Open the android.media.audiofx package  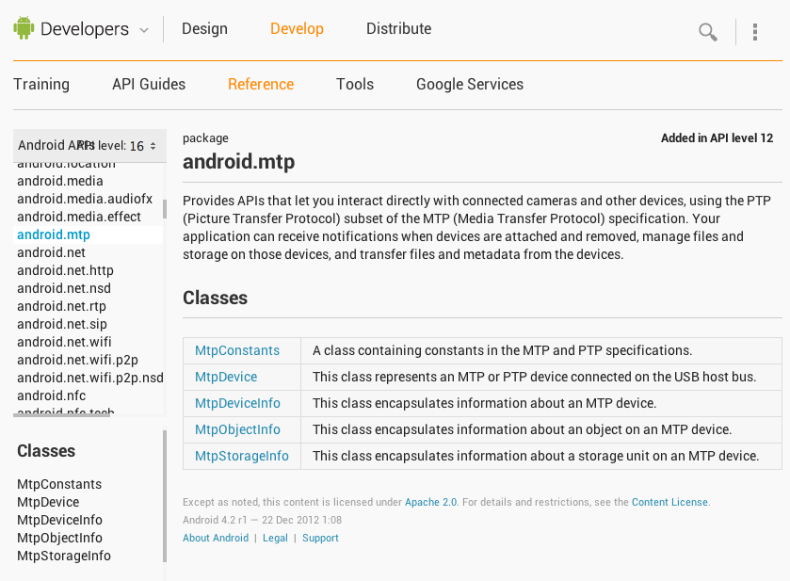click(x=85, y=199)
